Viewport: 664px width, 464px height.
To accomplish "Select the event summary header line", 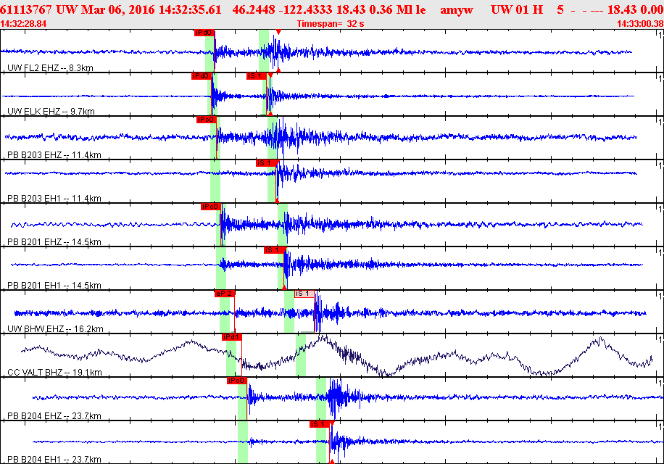I will coord(332,9).
